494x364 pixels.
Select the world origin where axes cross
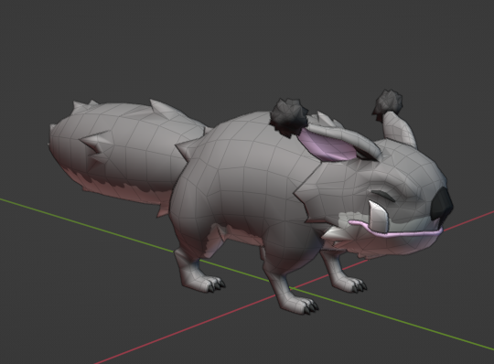(x=292, y=288)
